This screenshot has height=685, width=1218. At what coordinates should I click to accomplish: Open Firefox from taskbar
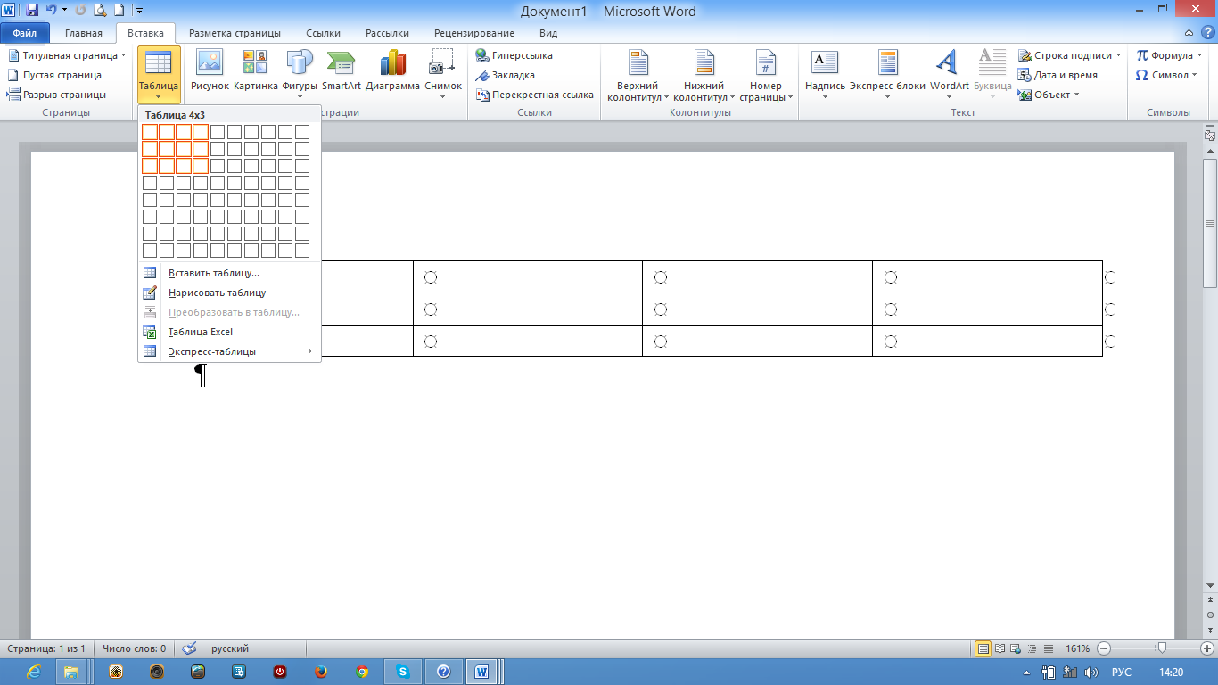[x=321, y=672]
